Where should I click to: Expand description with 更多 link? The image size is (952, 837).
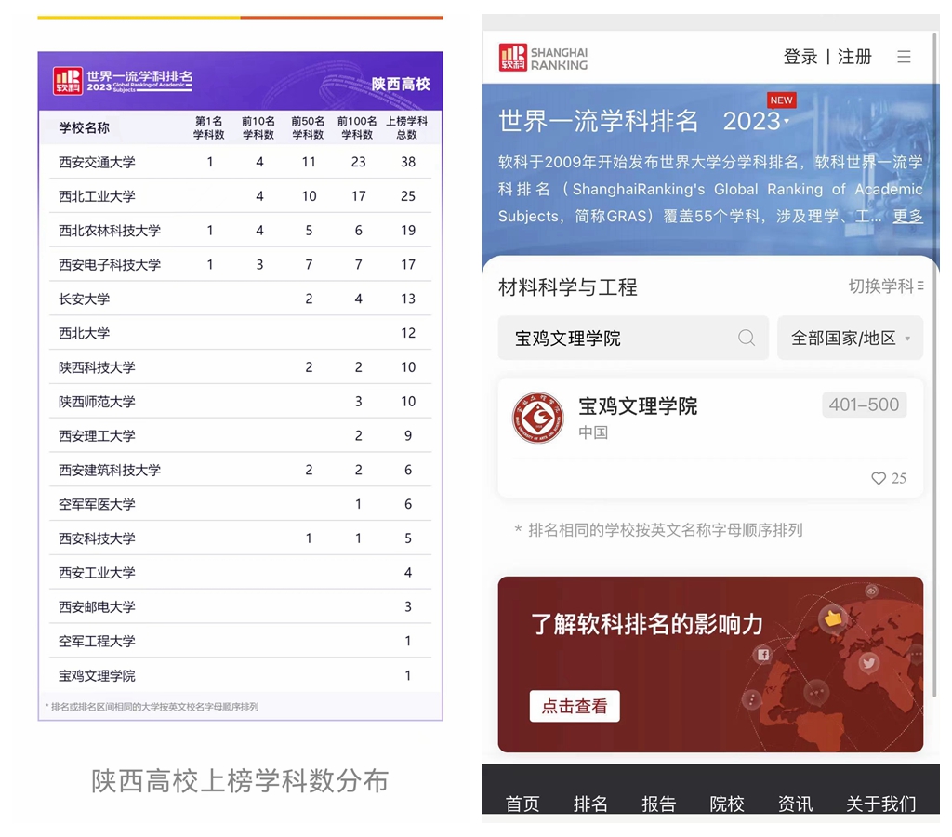[907, 216]
